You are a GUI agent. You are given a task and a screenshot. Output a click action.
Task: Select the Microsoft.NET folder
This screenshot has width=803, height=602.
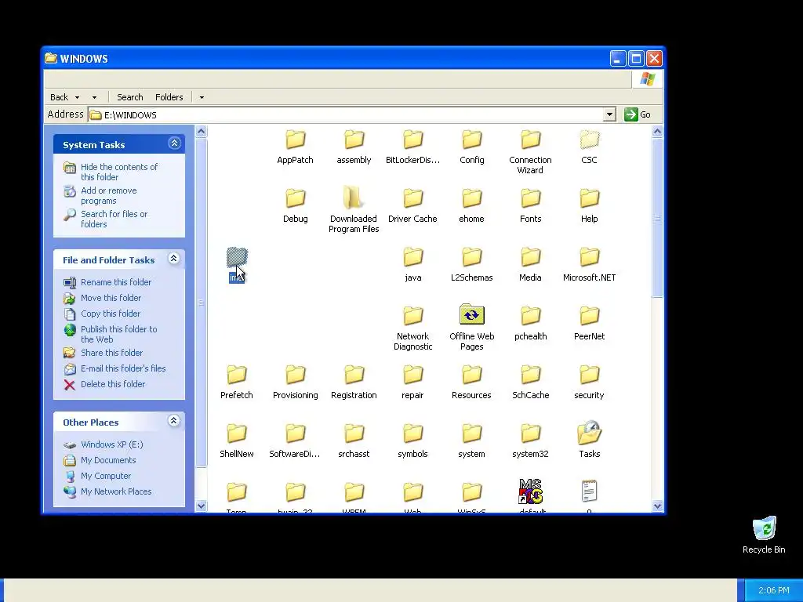point(590,265)
